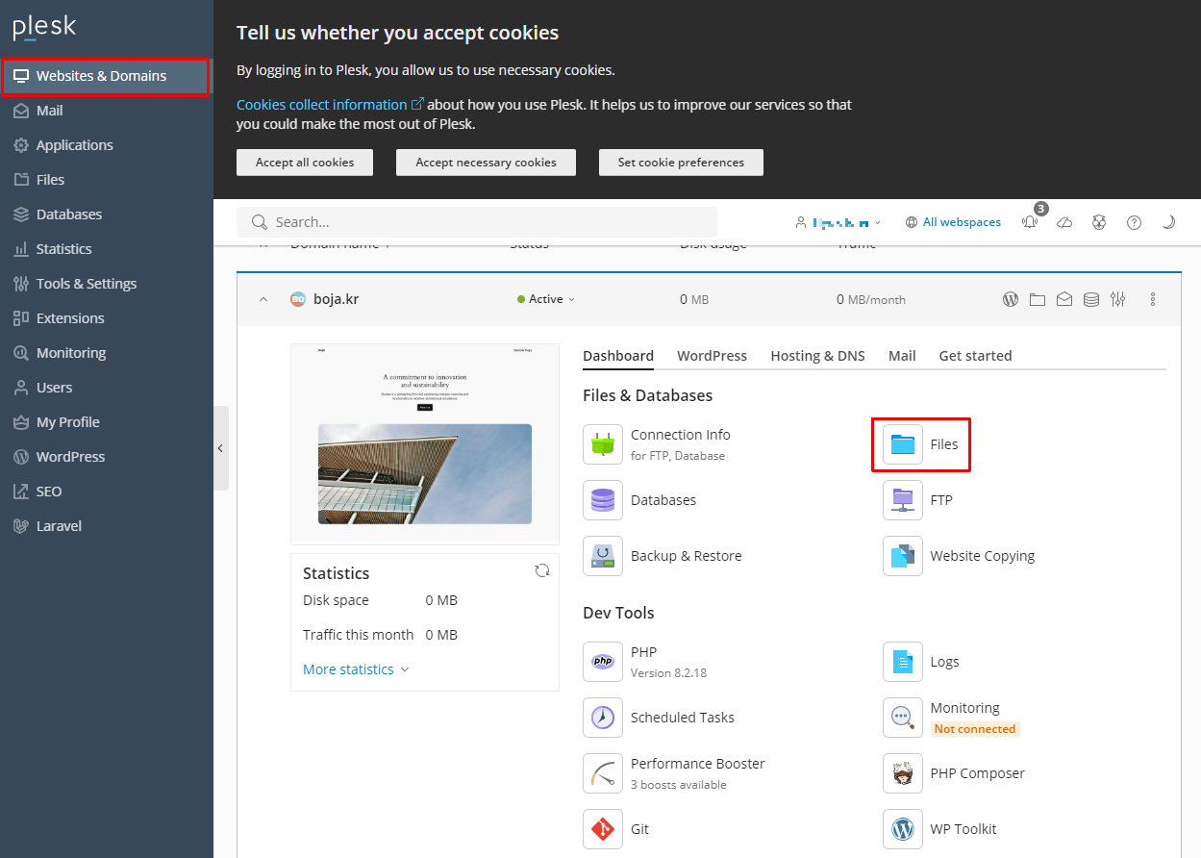Image resolution: width=1201 pixels, height=858 pixels.
Task: Open Extensions in sidebar
Action: [106, 318]
